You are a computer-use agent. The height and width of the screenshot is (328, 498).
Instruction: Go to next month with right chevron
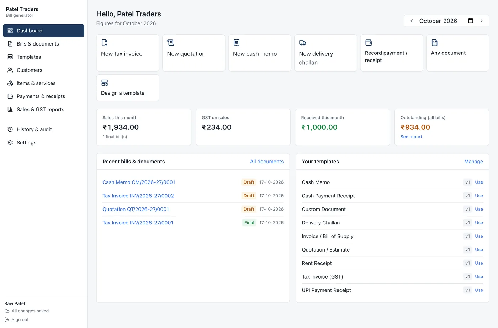(x=482, y=21)
